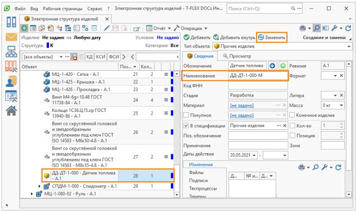
Task: Open the form with wrench sidebar icon
Action: (x=11, y=96)
